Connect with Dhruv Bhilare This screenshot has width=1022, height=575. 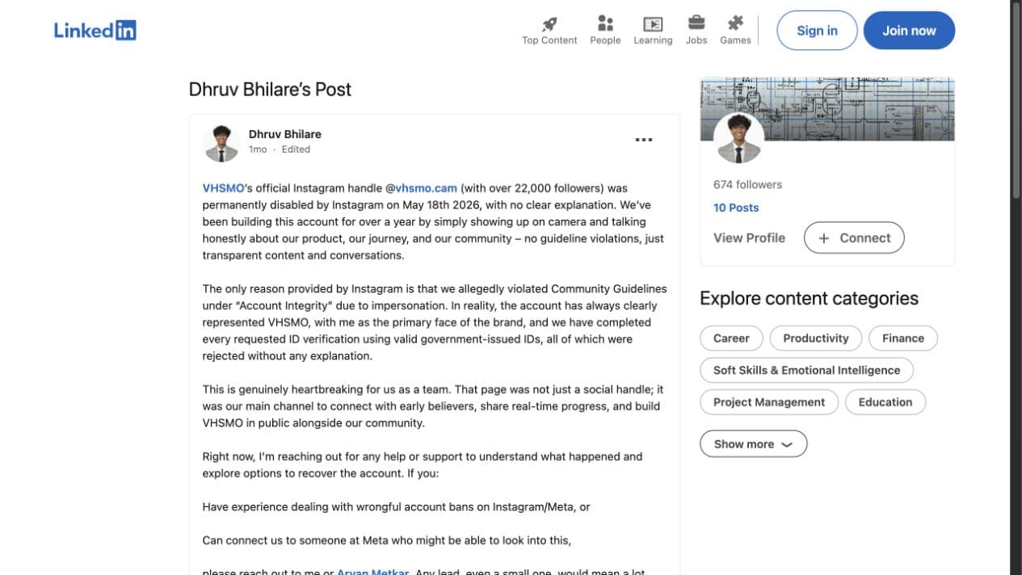tap(854, 238)
